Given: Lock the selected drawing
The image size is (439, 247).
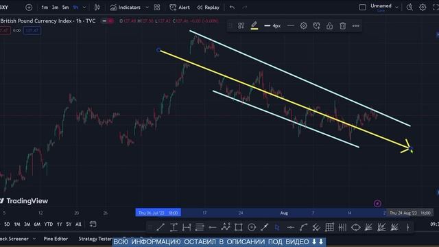Looking at the screenshot, I should pos(329,26).
